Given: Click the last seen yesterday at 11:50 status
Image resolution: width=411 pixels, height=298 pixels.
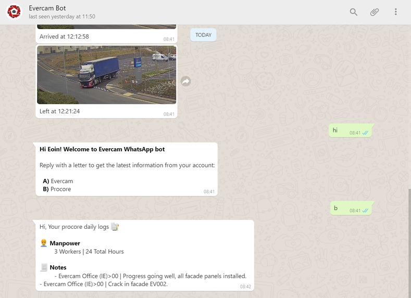Looking at the screenshot, I should [x=62, y=17].
